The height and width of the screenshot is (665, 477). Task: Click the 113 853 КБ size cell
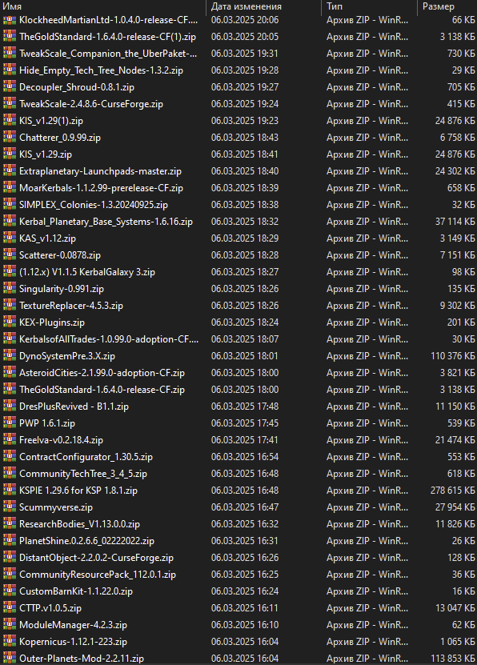click(x=453, y=659)
